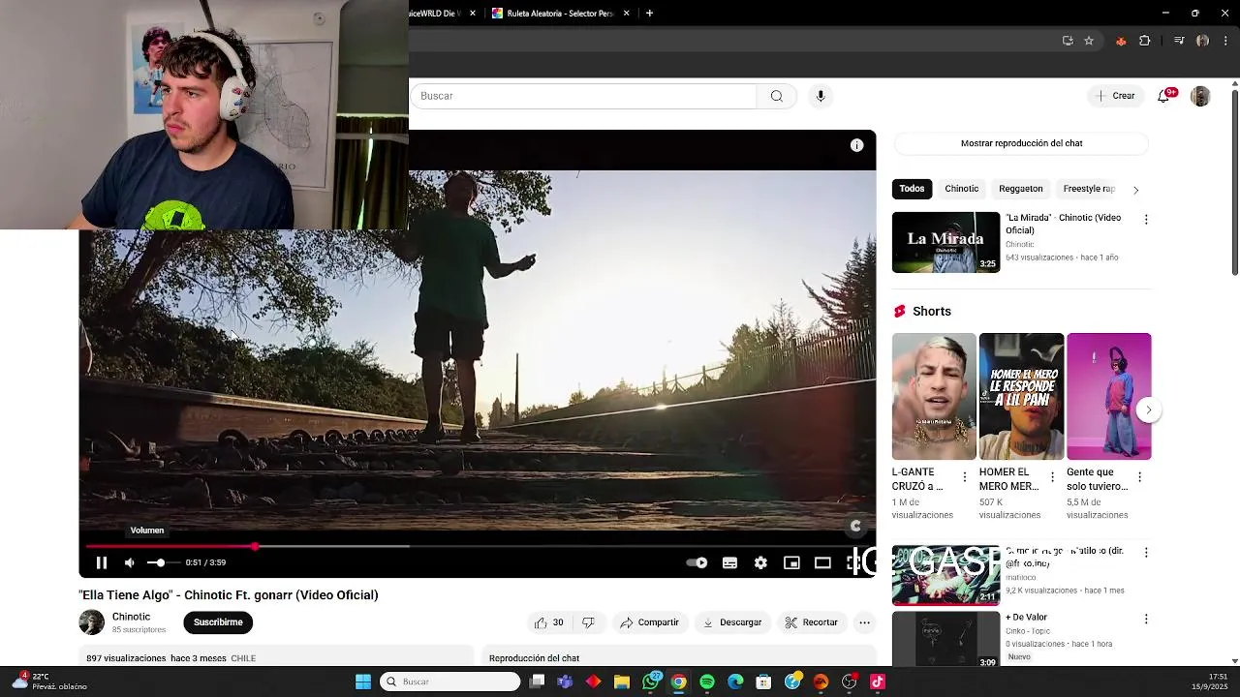Viewport: 1240px width, 697px height.
Task: Show the next Shorts with the arrow
Action: 1149,409
